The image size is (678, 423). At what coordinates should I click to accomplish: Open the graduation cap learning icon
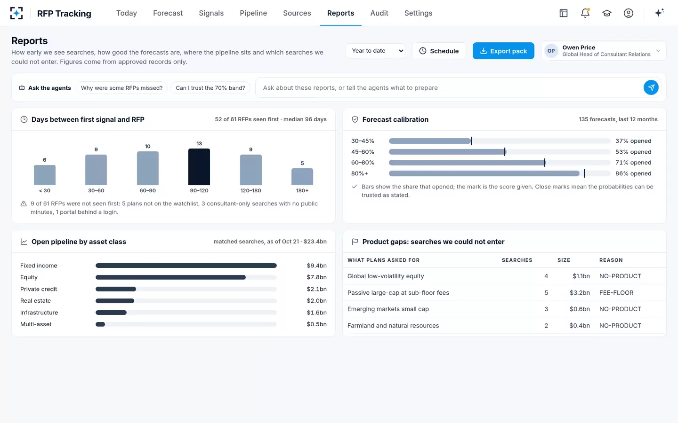click(x=607, y=13)
